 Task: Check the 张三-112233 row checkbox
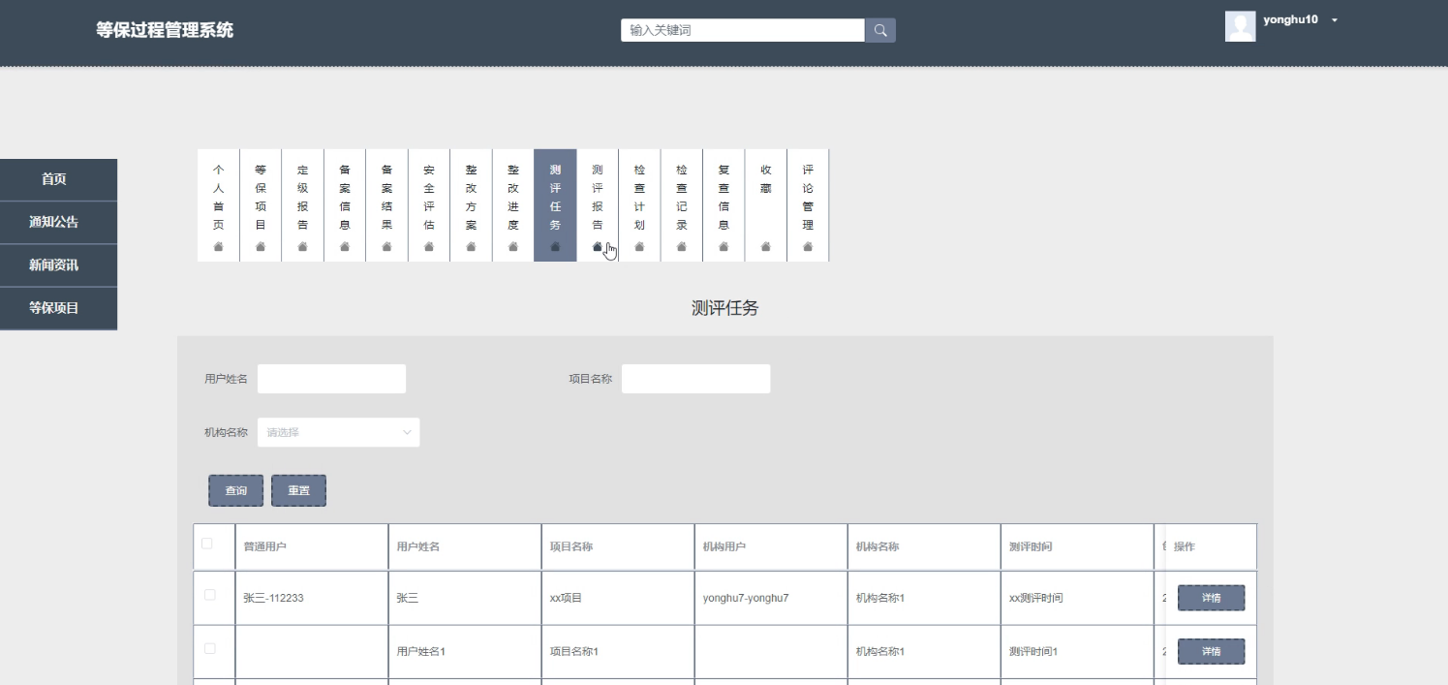click(x=210, y=595)
